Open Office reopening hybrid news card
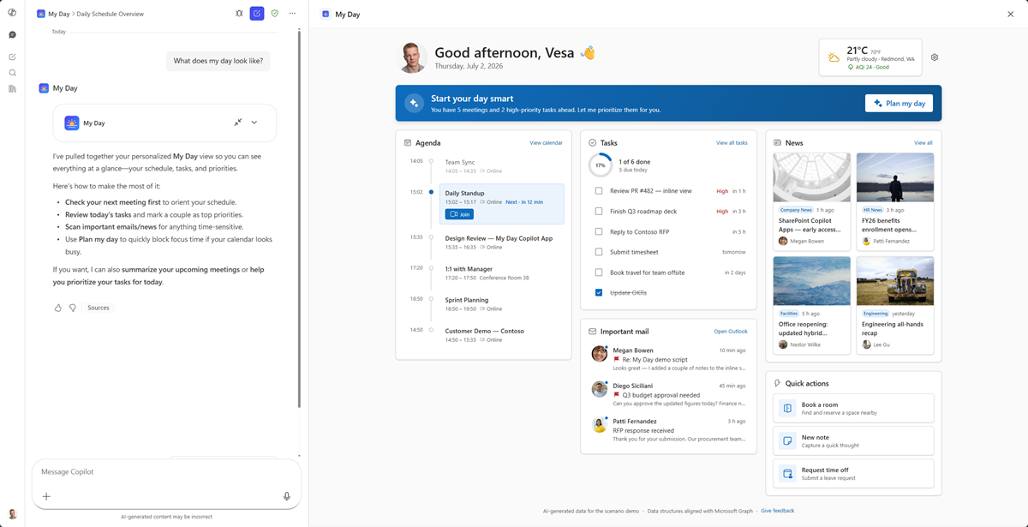Image resolution: width=1028 pixels, height=527 pixels. 811,305
